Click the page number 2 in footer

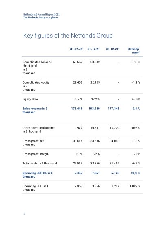[24, 213]
